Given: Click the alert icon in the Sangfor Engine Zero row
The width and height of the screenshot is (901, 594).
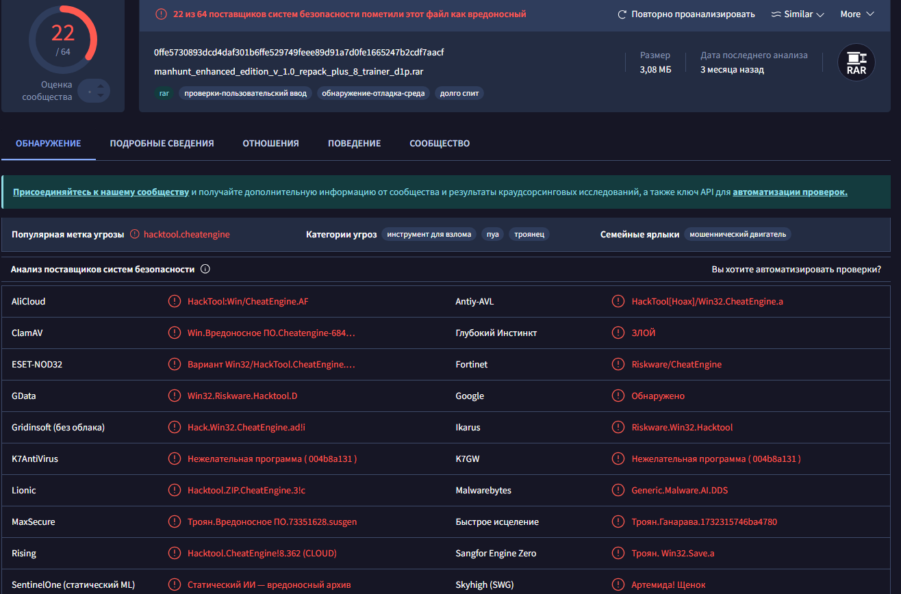Looking at the screenshot, I should pyautogui.click(x=618, y=553).
